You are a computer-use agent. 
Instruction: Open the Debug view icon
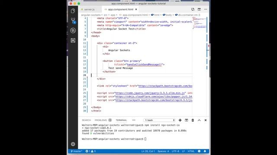click(x=73, y=31)
